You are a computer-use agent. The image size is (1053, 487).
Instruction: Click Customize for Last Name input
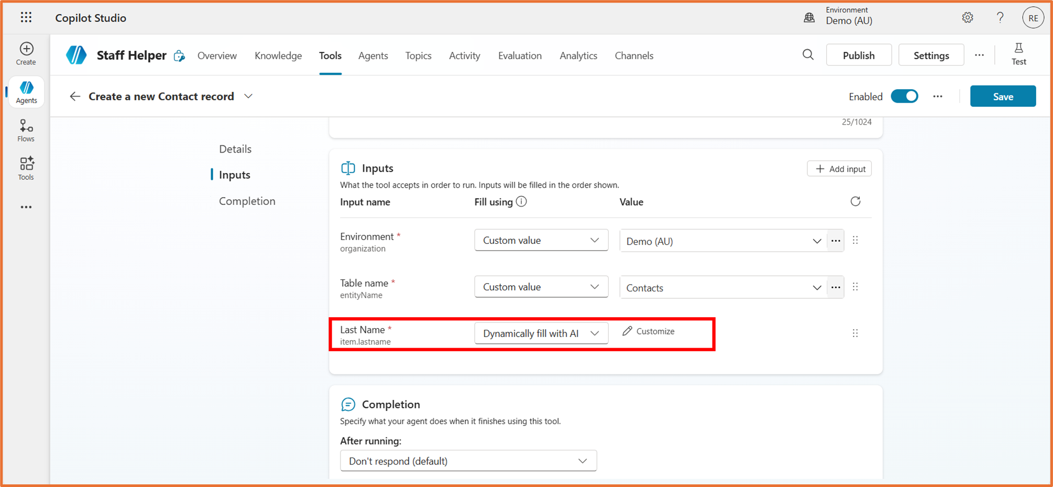(x=649, y=331)
